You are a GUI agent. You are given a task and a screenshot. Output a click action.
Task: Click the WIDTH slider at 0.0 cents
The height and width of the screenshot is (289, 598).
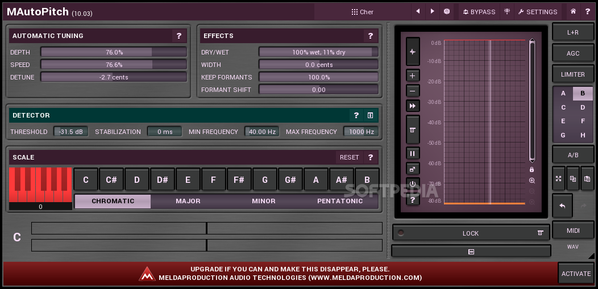318,65
